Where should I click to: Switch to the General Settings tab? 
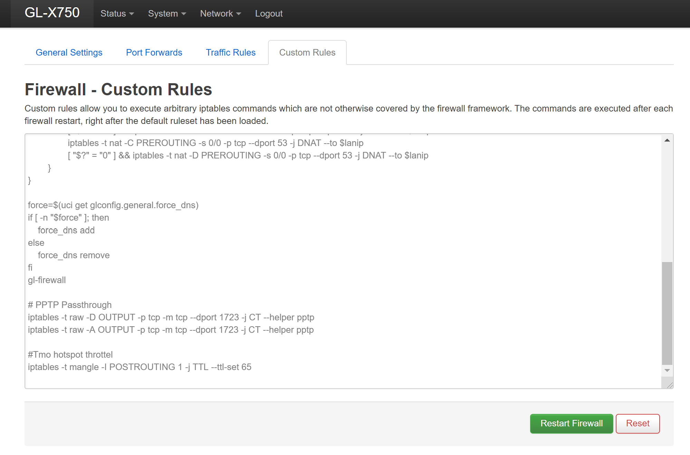pos(69,52)
